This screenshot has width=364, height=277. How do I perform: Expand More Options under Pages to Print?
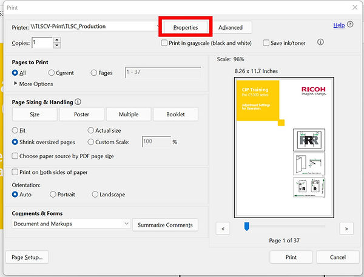(33, 84)
